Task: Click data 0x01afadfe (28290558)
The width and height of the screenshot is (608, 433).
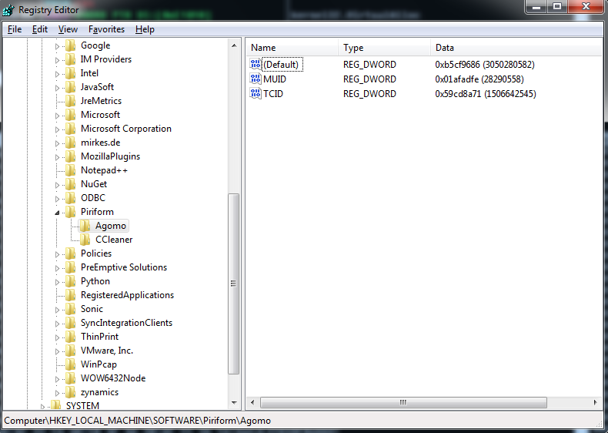Action: (x=479, y=79)
